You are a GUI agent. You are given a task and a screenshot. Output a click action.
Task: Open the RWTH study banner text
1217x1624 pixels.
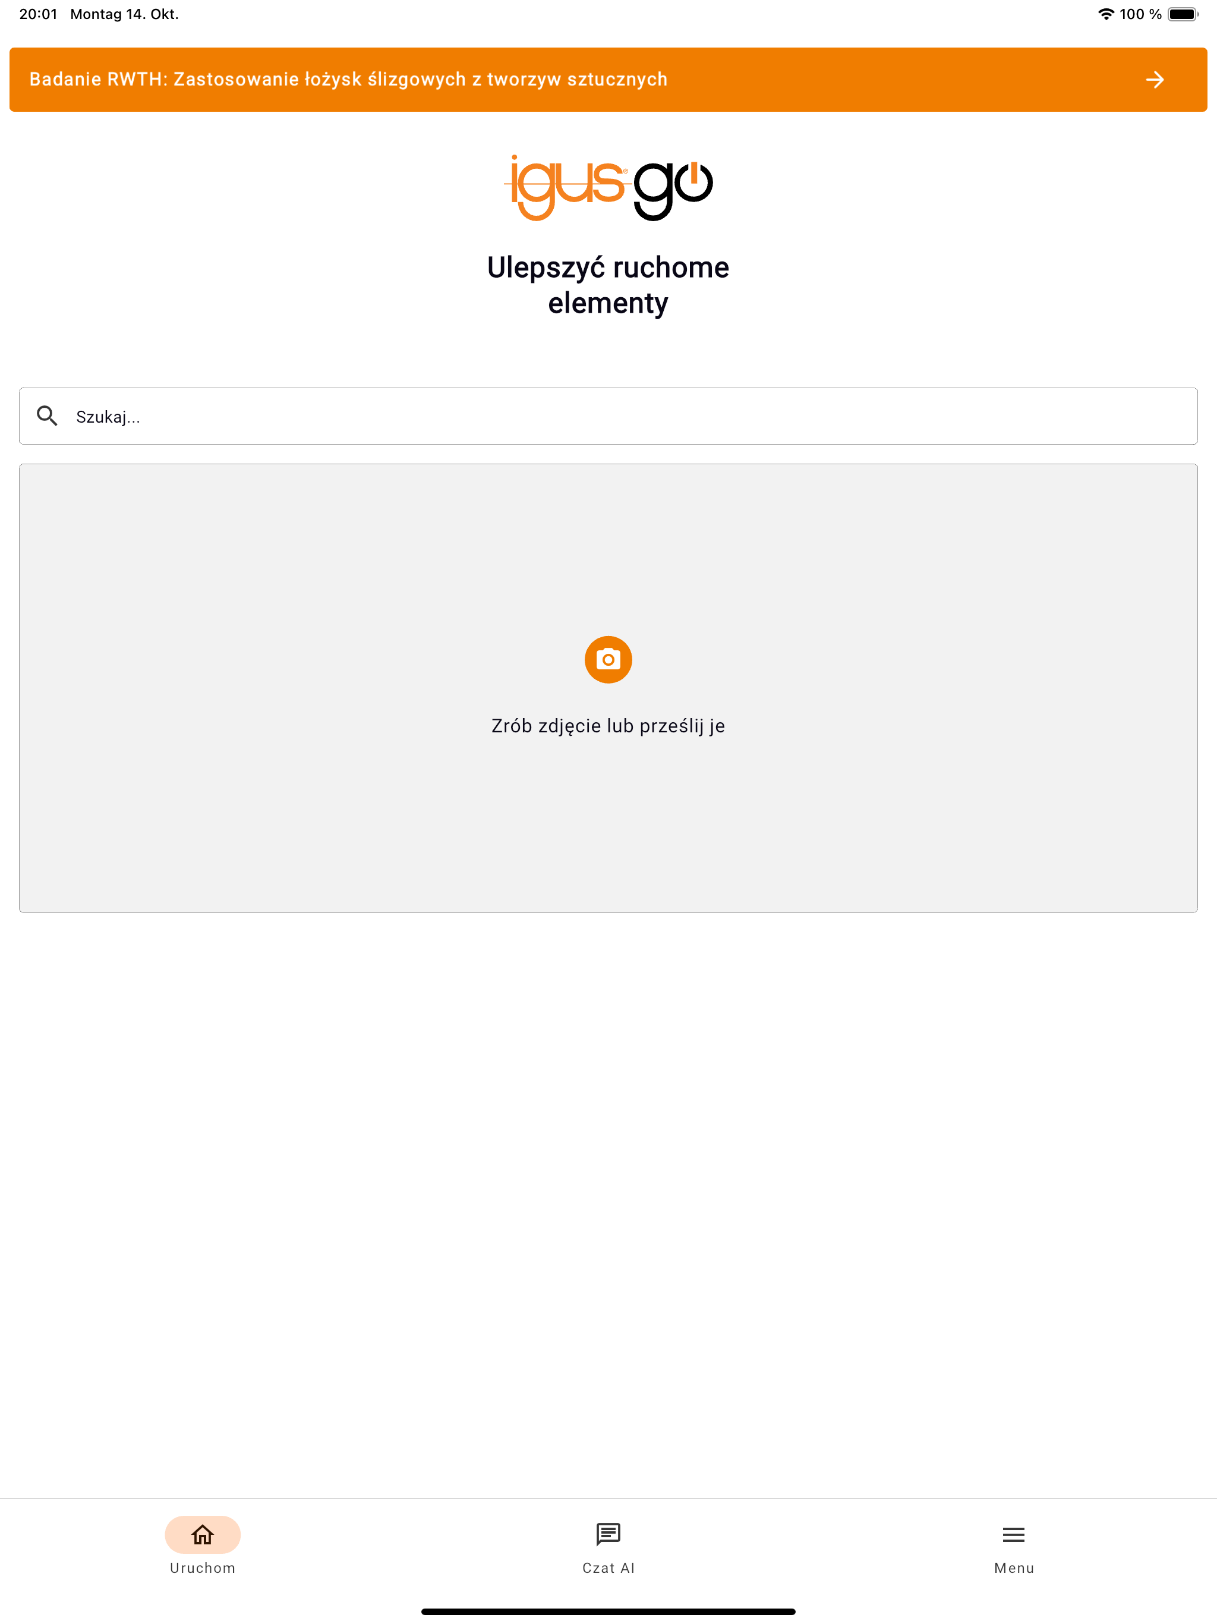click(349, 79)
